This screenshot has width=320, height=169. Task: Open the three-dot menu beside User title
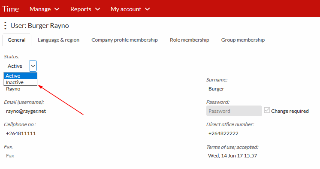click(x=5, y=26)
